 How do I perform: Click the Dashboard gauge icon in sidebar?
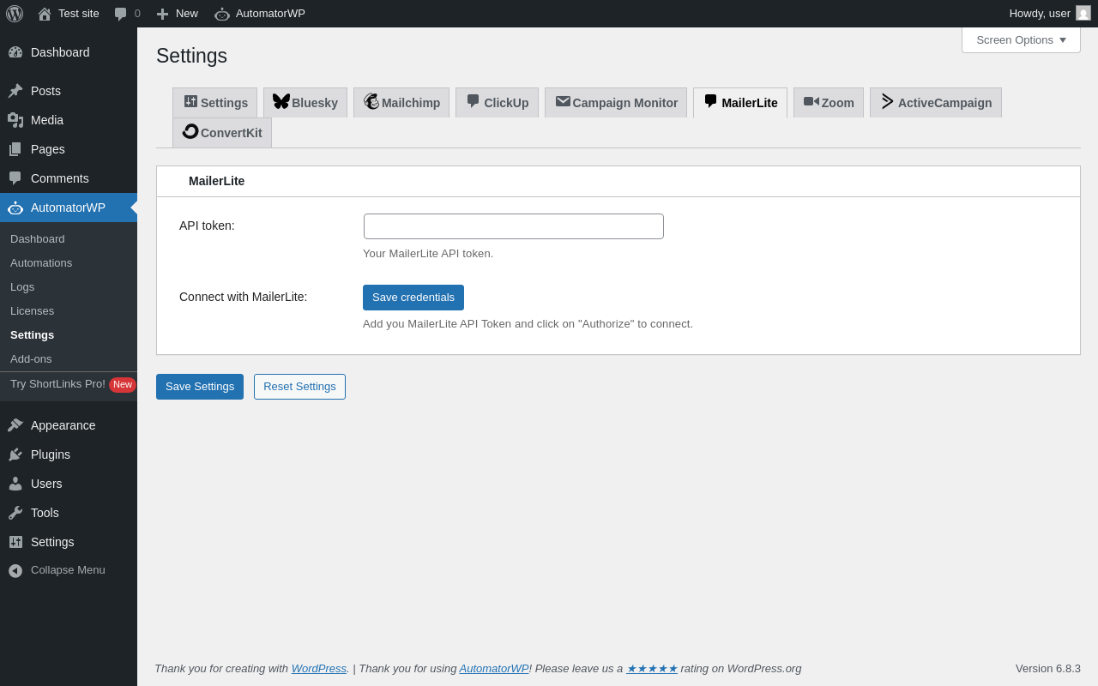pos(15,52)
